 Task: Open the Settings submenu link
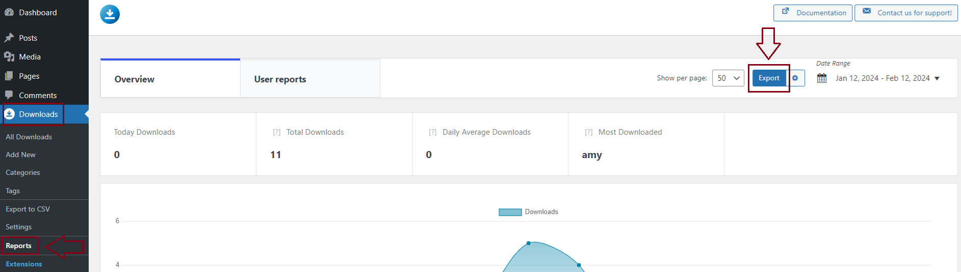coord(19,227)
